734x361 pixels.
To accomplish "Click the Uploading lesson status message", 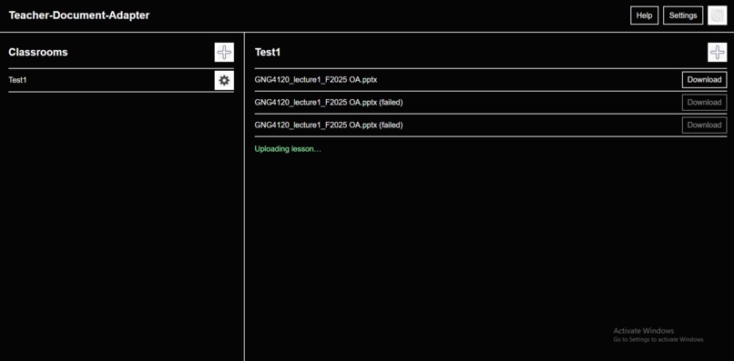I will tap(288, 149).
